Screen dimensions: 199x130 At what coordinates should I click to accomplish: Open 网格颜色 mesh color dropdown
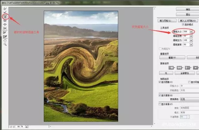(x=189, y=90)
